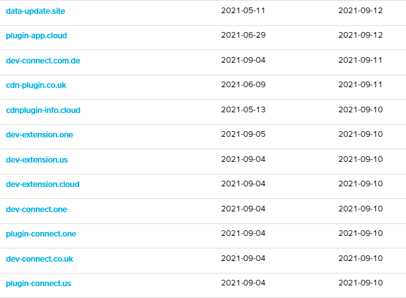This screenshot has height=298, width=406.
Task: Click the 2021-05-11 date for data-update.site
Action: point(243,11)
